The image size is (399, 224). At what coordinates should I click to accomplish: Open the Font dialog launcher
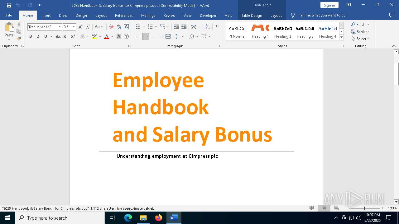(130, 46)
